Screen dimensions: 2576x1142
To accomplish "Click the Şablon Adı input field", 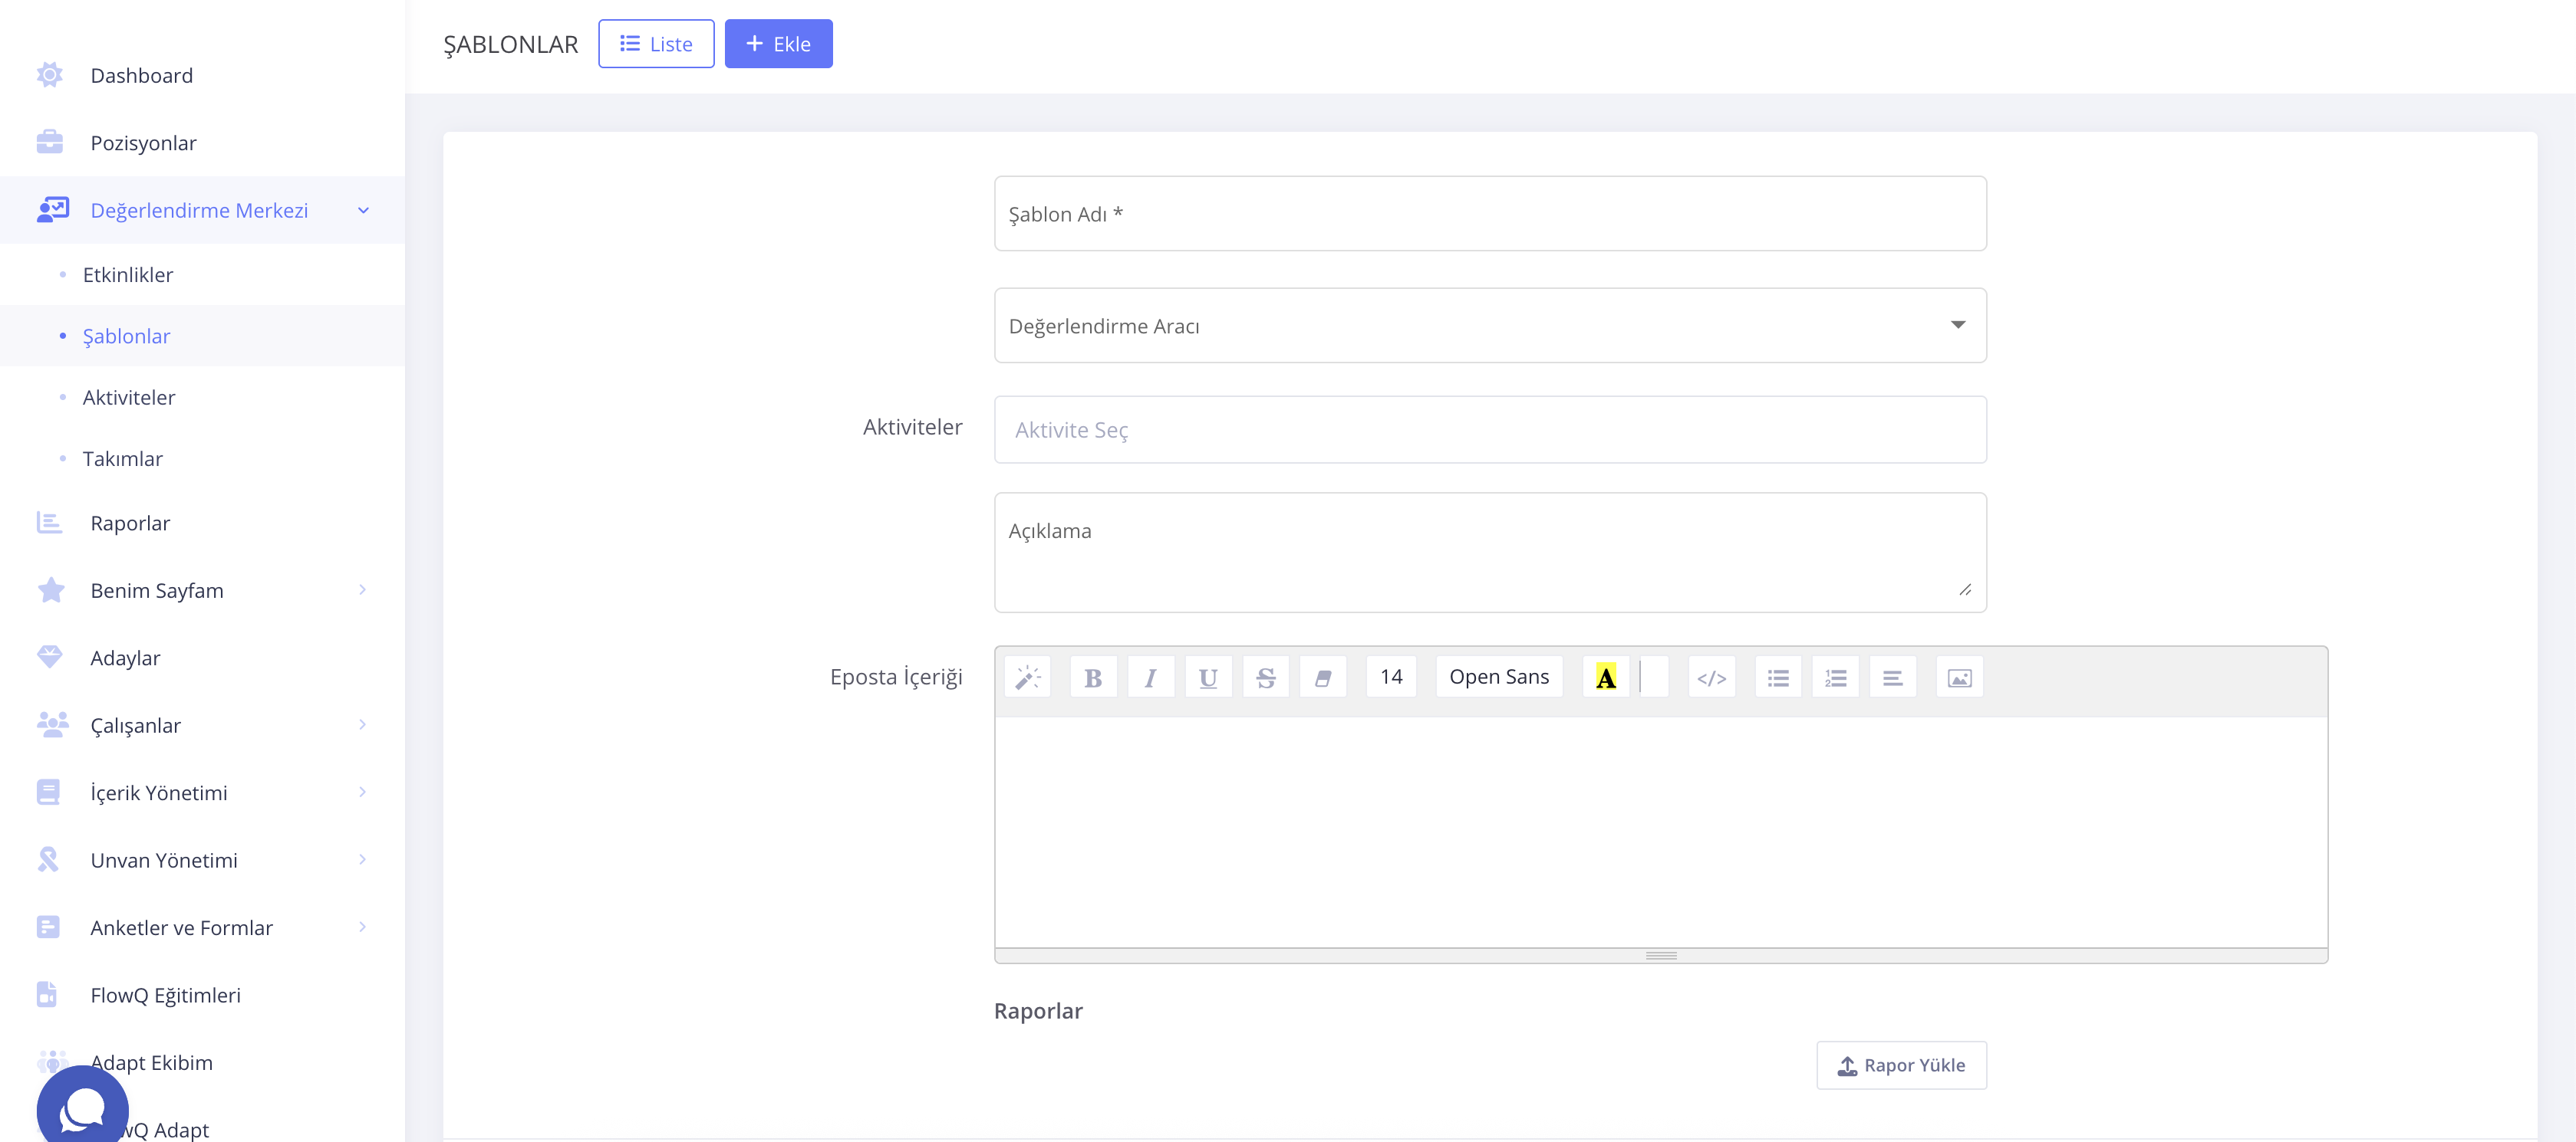I will click(x=1489, y=214).
